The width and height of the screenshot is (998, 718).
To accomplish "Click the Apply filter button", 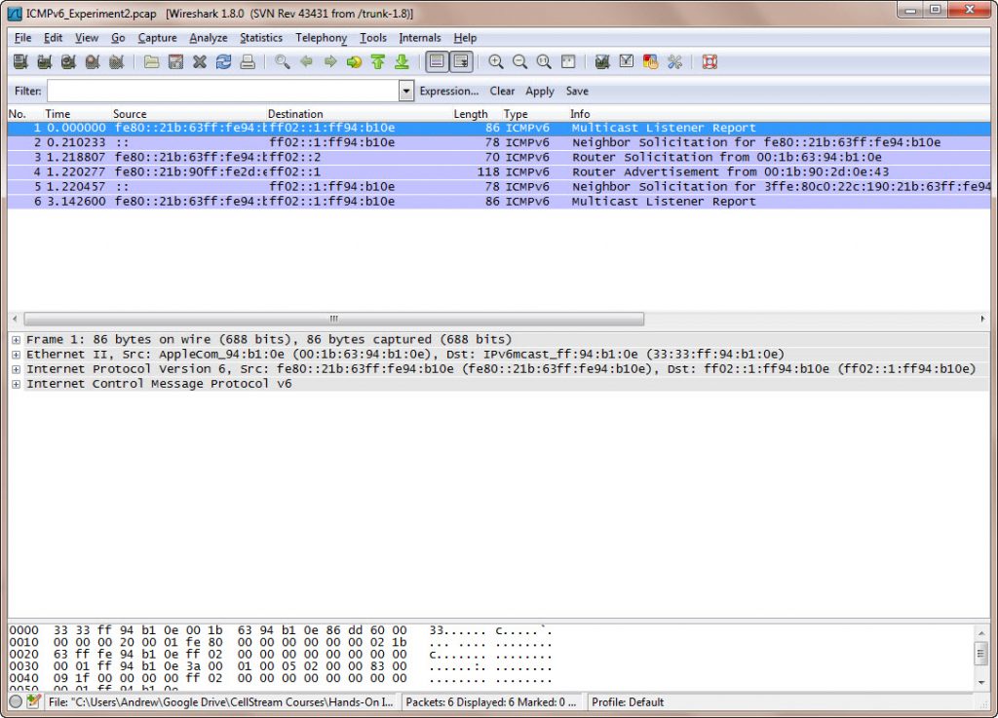I will click(539, 91).
